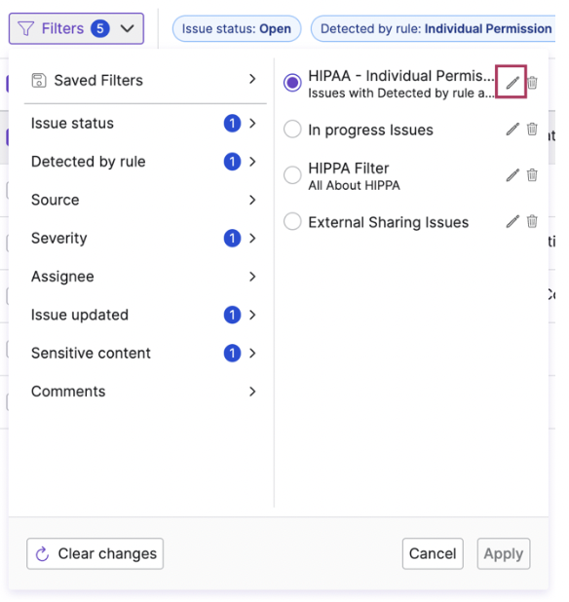569x602 pixels.
Task: Click the Apply button
Action: tap(504, 553)
